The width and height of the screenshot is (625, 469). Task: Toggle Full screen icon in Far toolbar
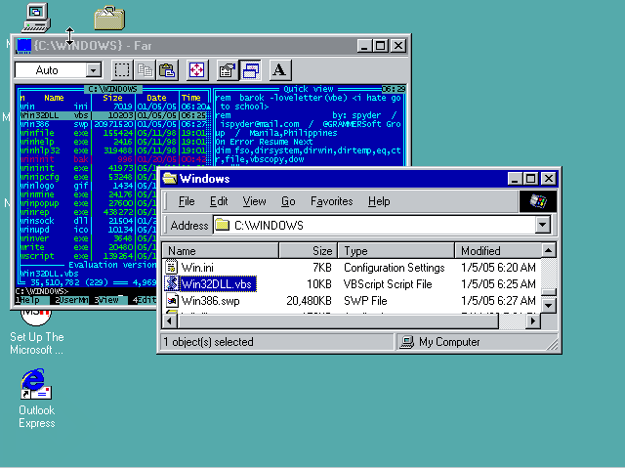pyautogui.click(x=196, y=70)
